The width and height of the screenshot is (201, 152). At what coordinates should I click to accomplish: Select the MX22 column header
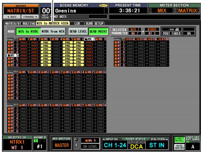point(79,105)
